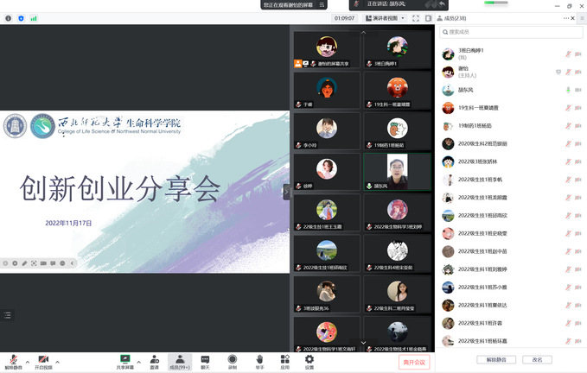Click the 邀请 invite icon
Viewport: 587px width, 373px height.
[154, 360]
